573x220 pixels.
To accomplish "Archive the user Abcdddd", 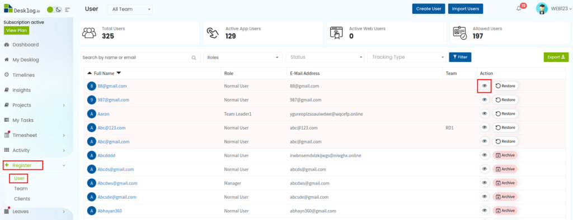I will pyautogui.click(x=505, y=155).
